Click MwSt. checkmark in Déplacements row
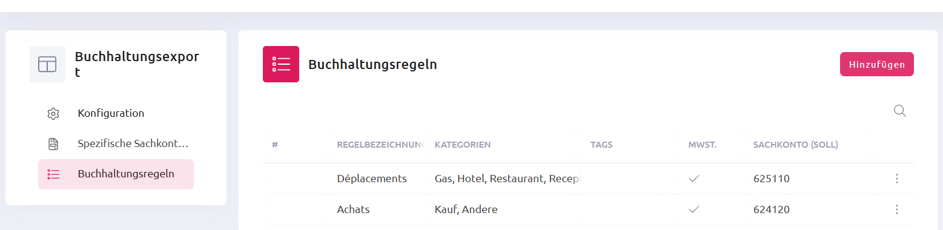This screenshot has height=230, width=943. pos(694,179)
